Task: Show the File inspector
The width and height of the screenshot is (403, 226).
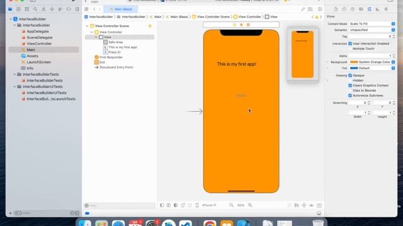Action: point(336,9)
